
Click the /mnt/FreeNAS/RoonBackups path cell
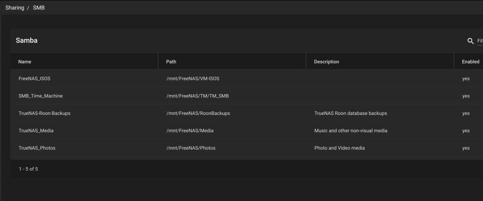(x=198, y=113)
